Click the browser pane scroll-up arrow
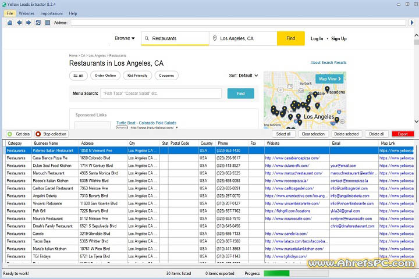This screenshot has height=279, width=419. pos(416,35)
